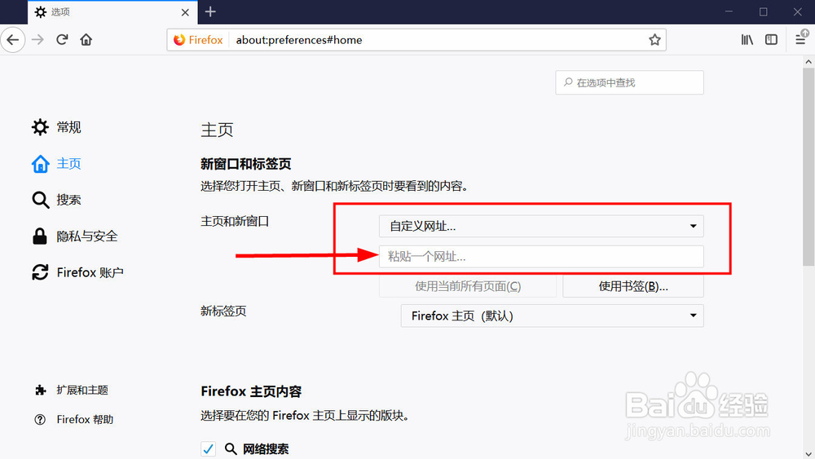Screen dimensions: 815x459
Task: Open the Library bookshelf icon
Action: click(747, 40)
